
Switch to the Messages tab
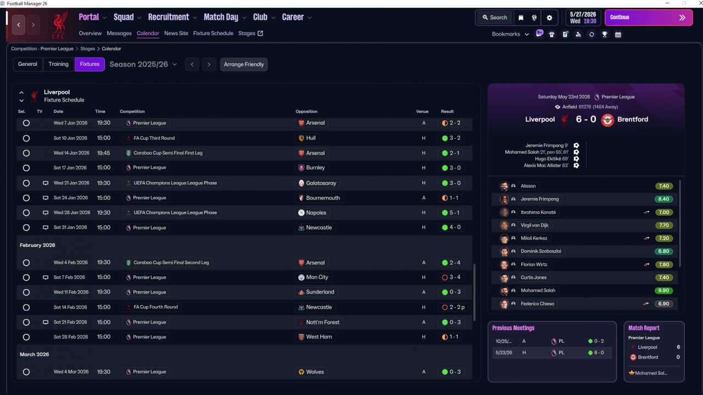point(119,33)
